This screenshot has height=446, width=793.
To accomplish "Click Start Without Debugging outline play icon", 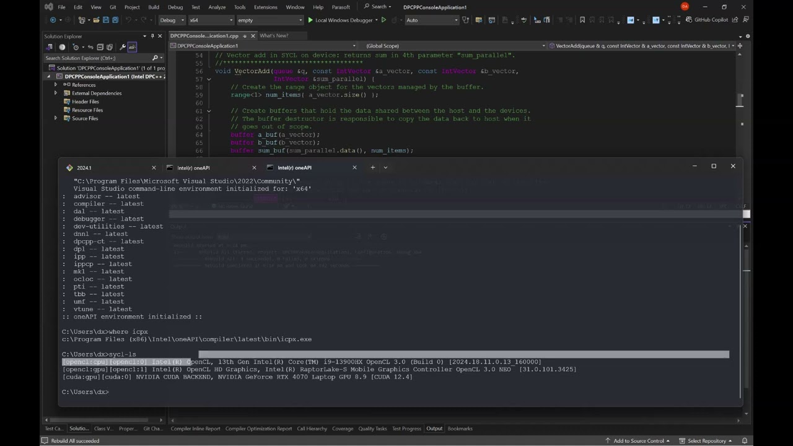I will 383,20.
